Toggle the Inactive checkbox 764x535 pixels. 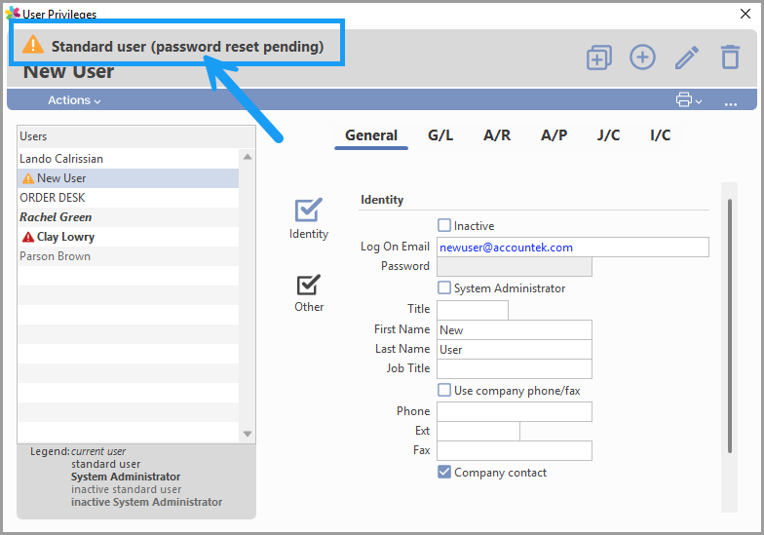(x=444, y=225)
